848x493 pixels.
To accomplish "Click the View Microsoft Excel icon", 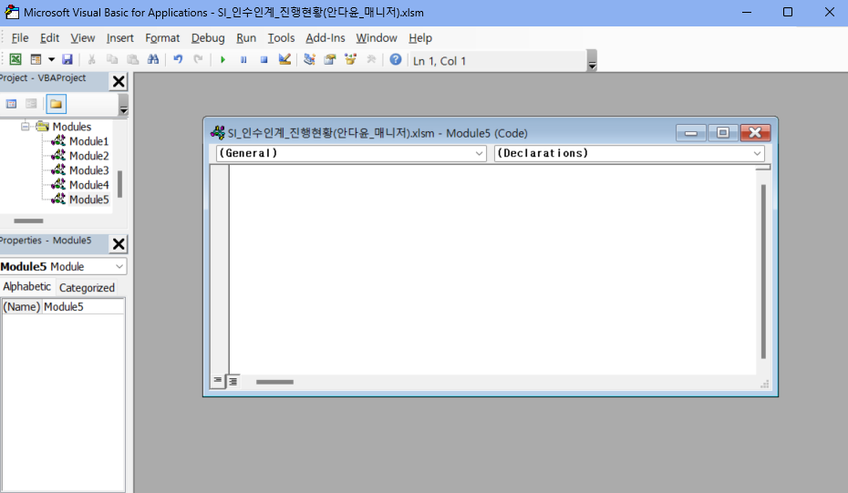I will [16, 59].
